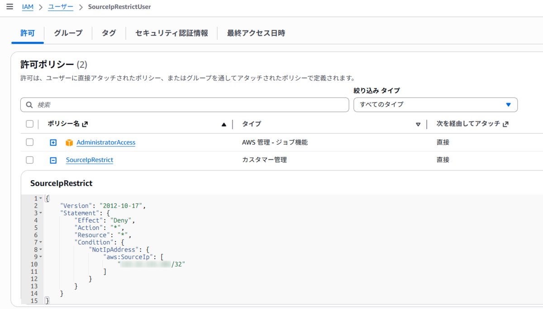The height and width of the screenshot is (309, 543).
Task: Click the orange AWS managed policy icon
Action: pos(69,142)
